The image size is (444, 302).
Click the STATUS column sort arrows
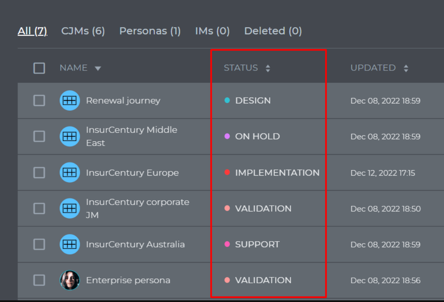[x=268, y=68]
